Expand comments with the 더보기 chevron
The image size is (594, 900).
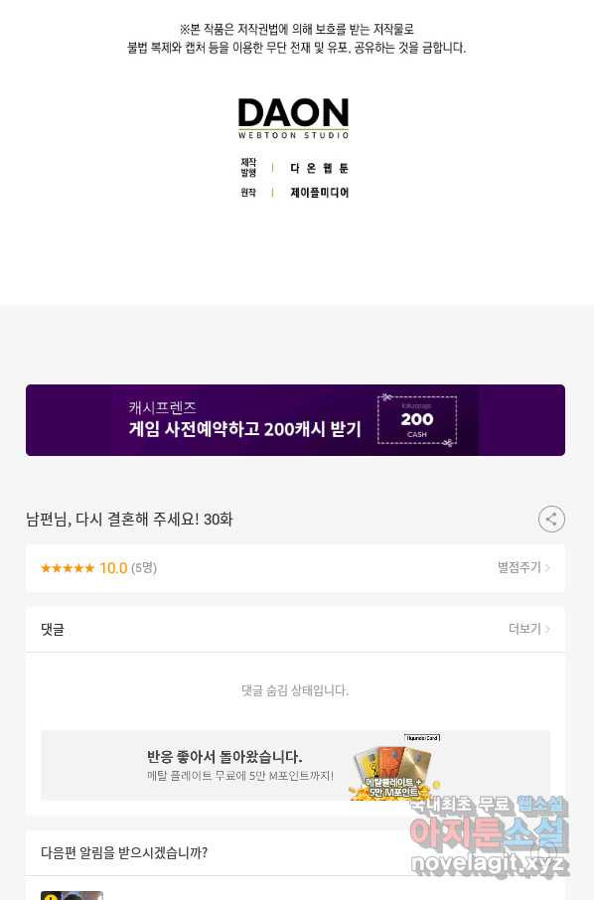[529, 629]
